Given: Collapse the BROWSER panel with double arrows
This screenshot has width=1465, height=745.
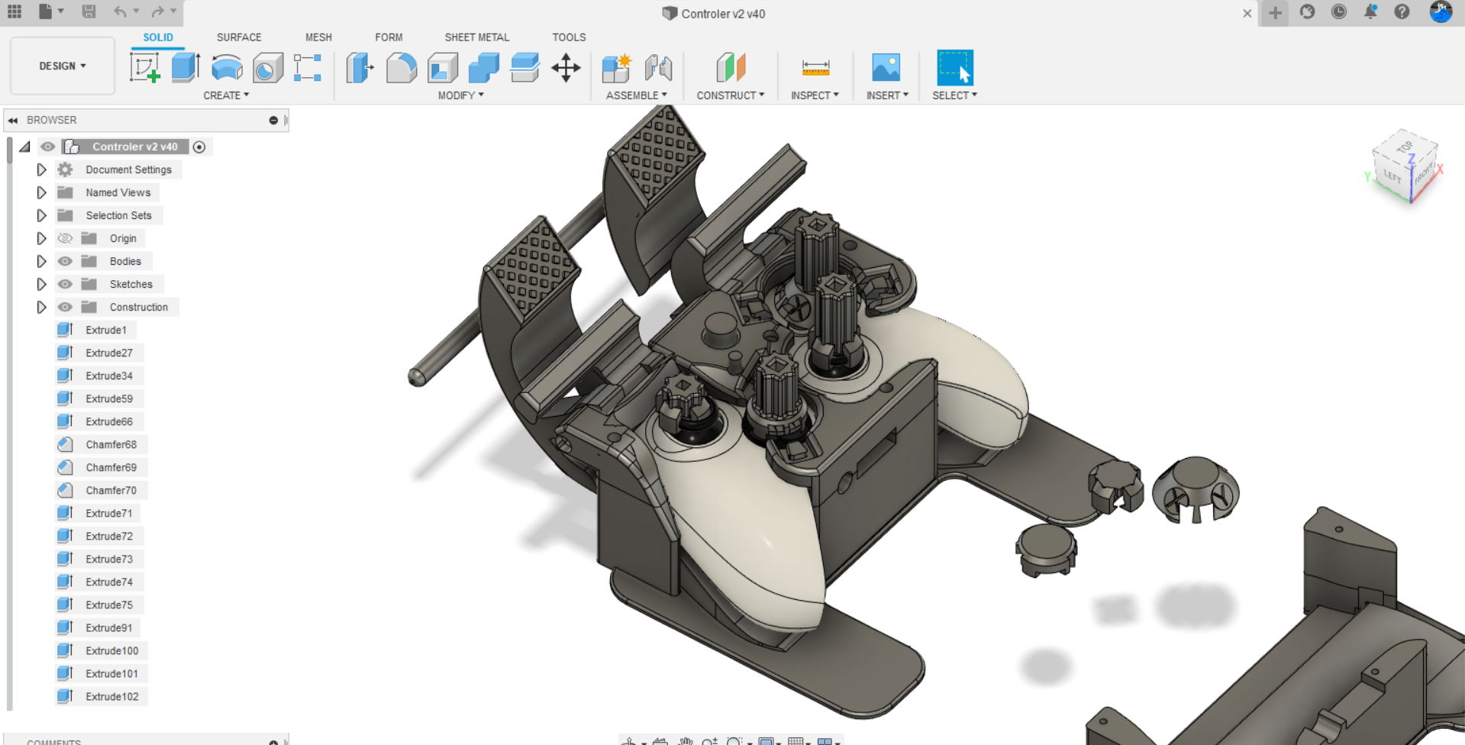Looking at the screenshot, I should (13, 120).
